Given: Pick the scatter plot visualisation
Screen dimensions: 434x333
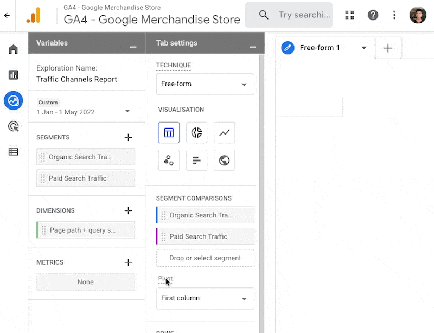Looking at the screenshot, I should pos(169,161).
